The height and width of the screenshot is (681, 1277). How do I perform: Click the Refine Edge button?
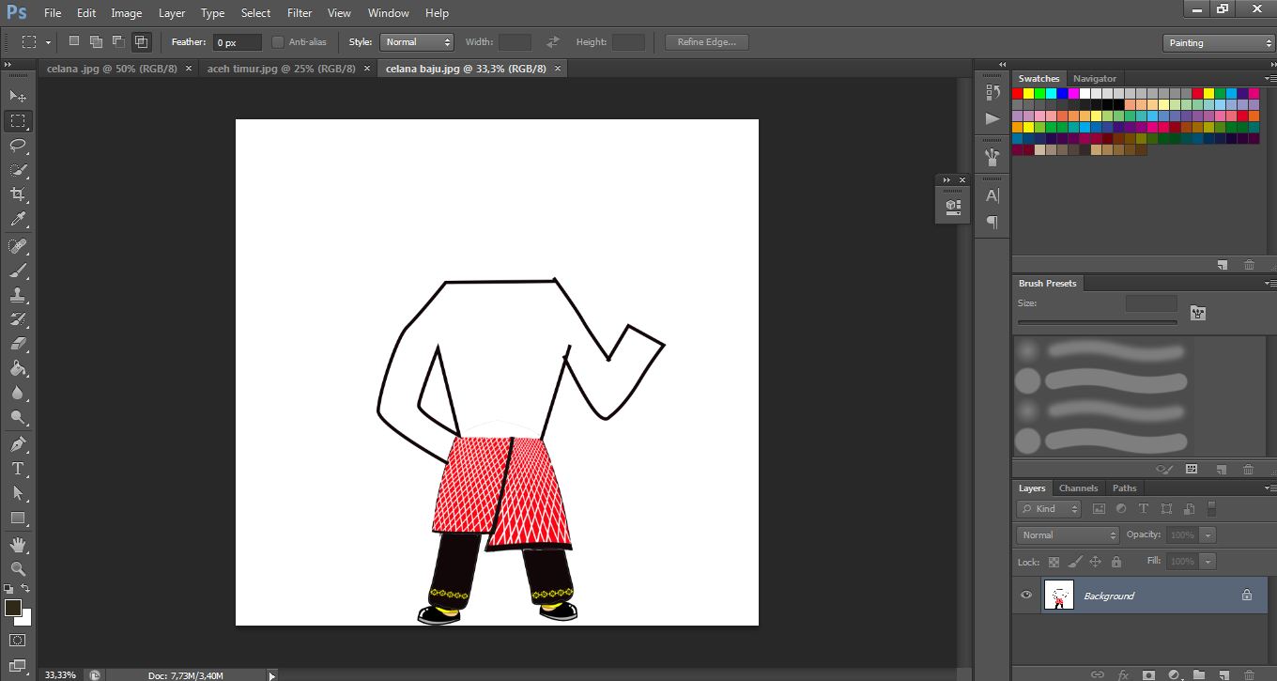pos(707,42)
